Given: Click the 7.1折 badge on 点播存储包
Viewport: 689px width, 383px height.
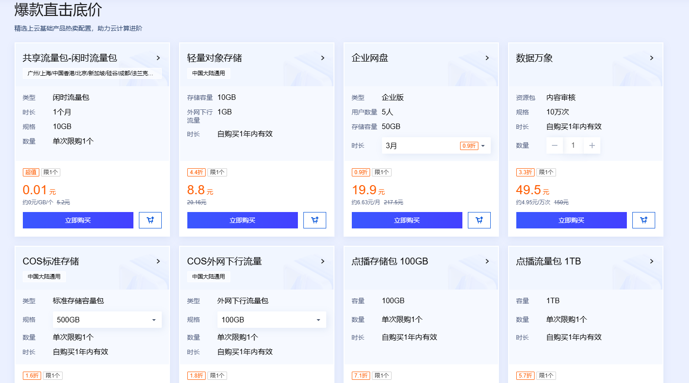Looking at the screenshot, I should [x=361, y=376].
